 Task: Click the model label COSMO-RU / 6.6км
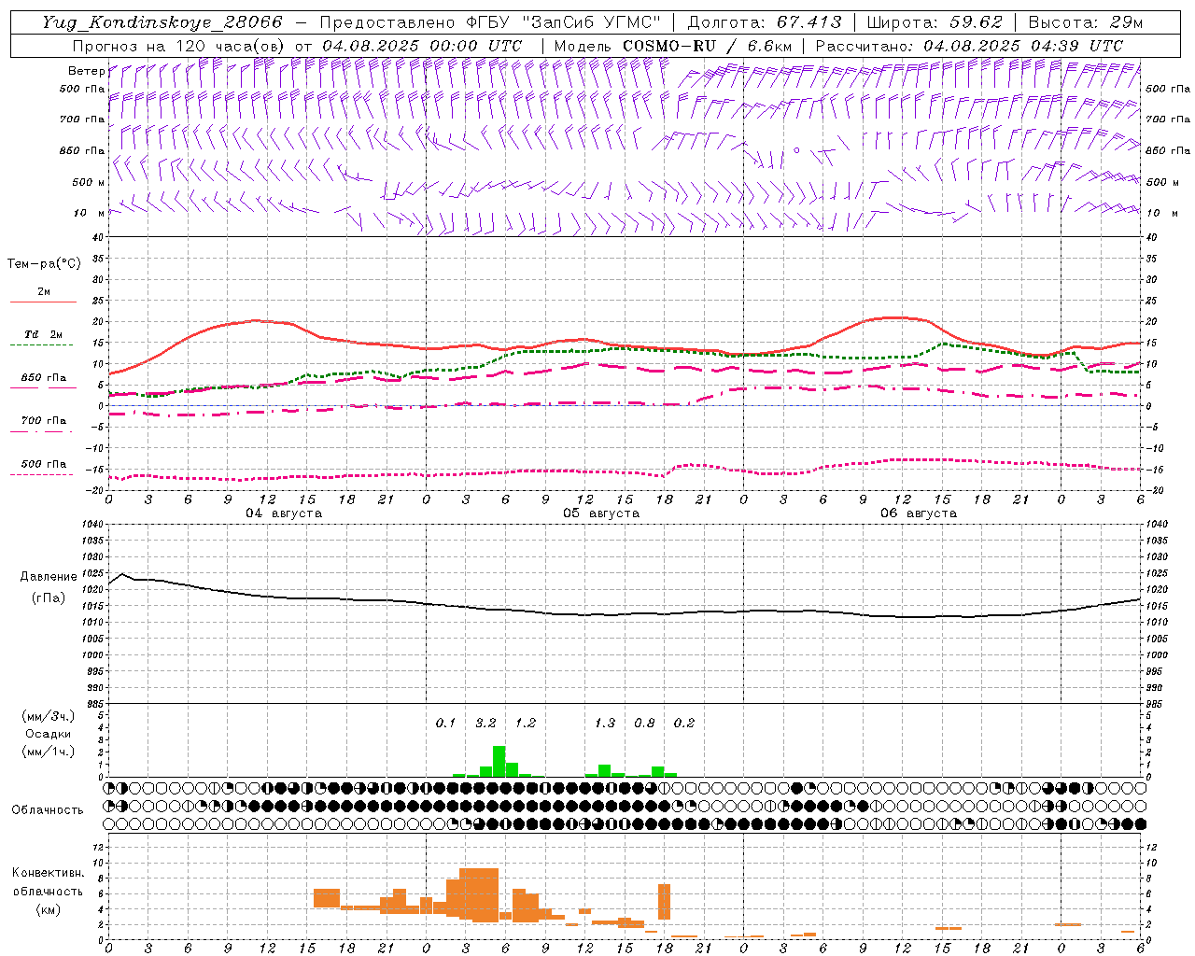click(708, 46)
